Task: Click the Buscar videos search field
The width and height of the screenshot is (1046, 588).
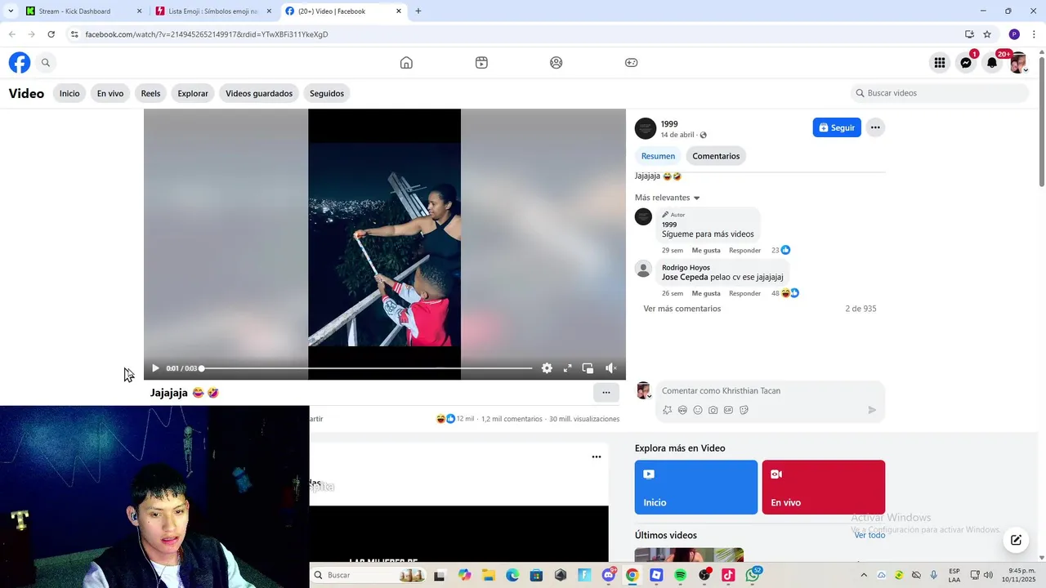Action: pyautogui.click(x=939, y=93)
